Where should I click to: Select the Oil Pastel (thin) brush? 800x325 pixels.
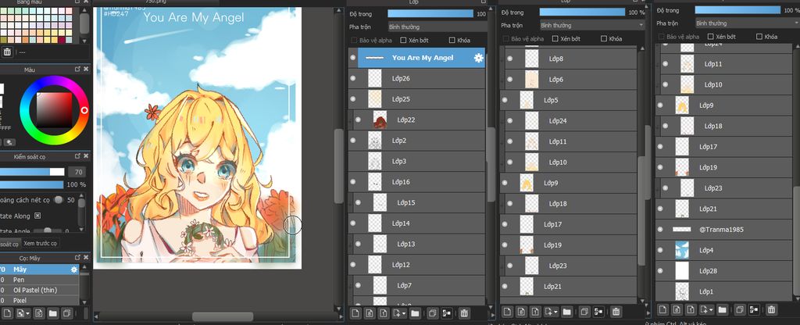(x=39, y=290)
